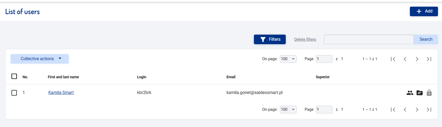Image resolution: width=442 pixels, height=127 pixels.
Task: Go to first page in bottom pagination
Action: pos(393,110)
